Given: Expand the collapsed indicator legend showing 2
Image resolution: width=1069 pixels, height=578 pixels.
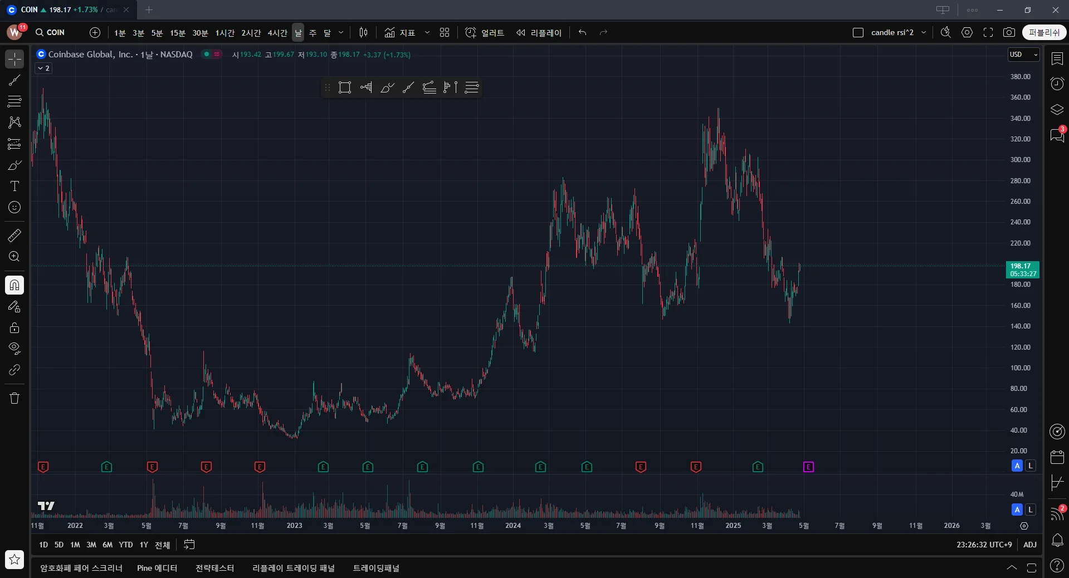Looking at the screenshot, I should point(43,68).
